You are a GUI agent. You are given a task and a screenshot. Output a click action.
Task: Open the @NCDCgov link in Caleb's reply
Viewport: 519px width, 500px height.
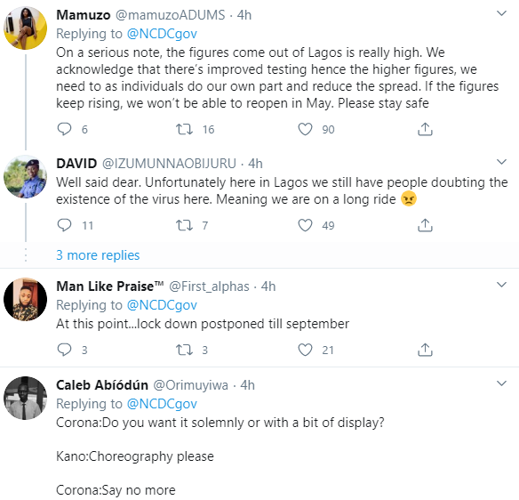(x=162, y=404)
